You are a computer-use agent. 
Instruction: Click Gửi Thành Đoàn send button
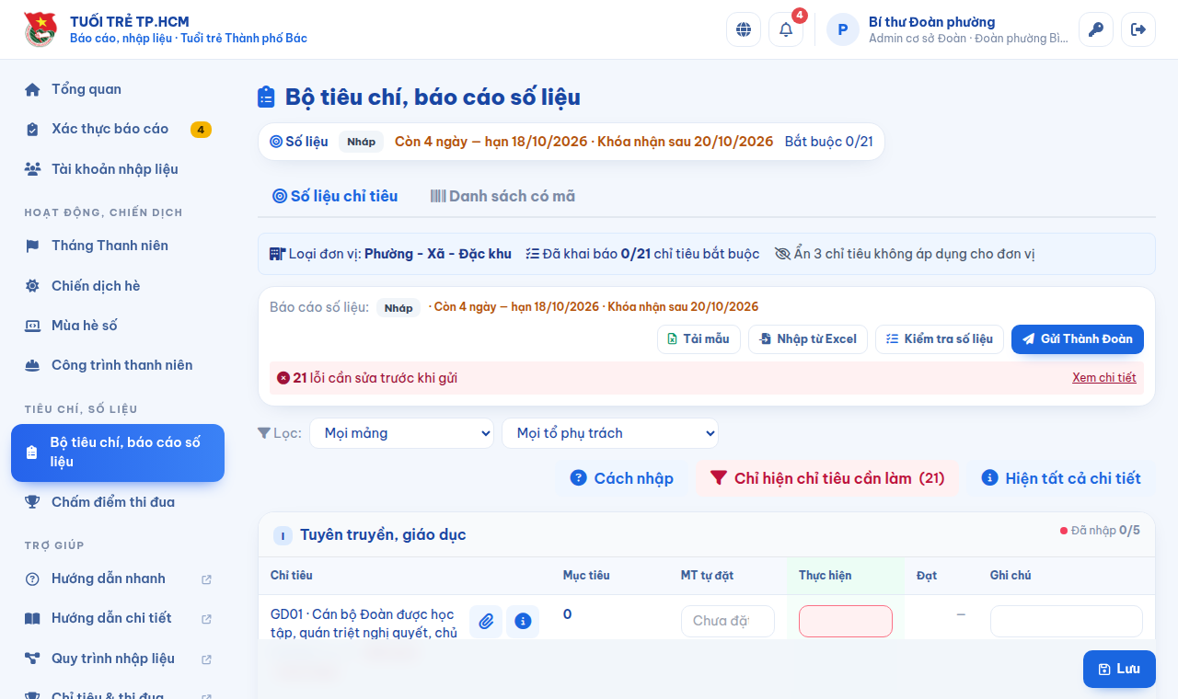click(1078, 339)
